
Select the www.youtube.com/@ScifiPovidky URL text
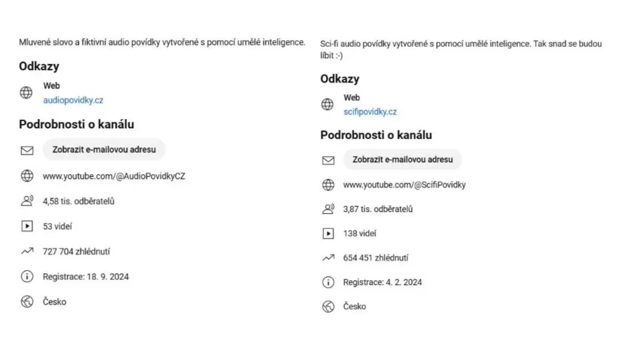click(x=404, y=185)
